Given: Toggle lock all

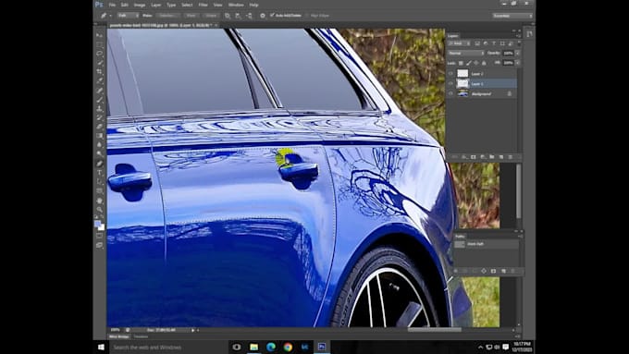Looking at the screenshot, I should coord(484,63).
